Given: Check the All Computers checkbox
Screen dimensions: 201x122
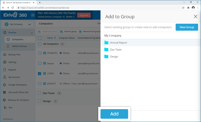Looking at the screenshot, I should point(40,44).
